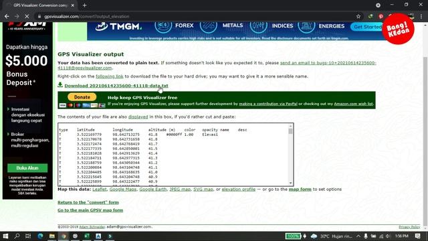This screenshot has height=241, width=428.
Task: Download 20210614235600-41118-data.txt
Action: [x=116, y=86]
